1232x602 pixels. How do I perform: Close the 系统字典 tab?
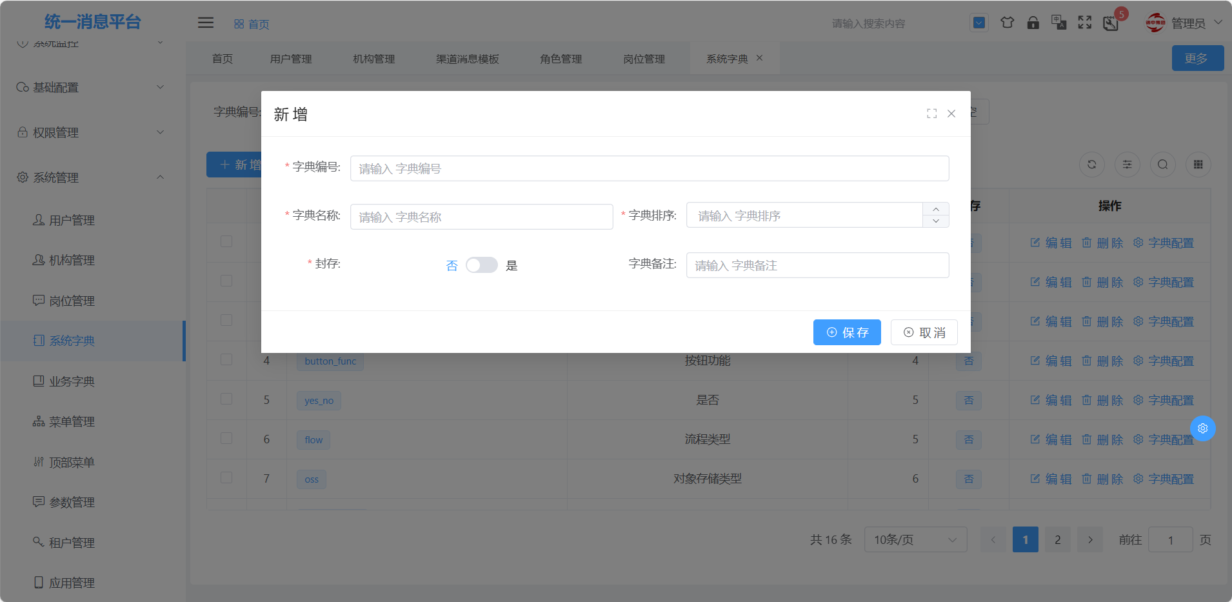[x=760, y=58]
